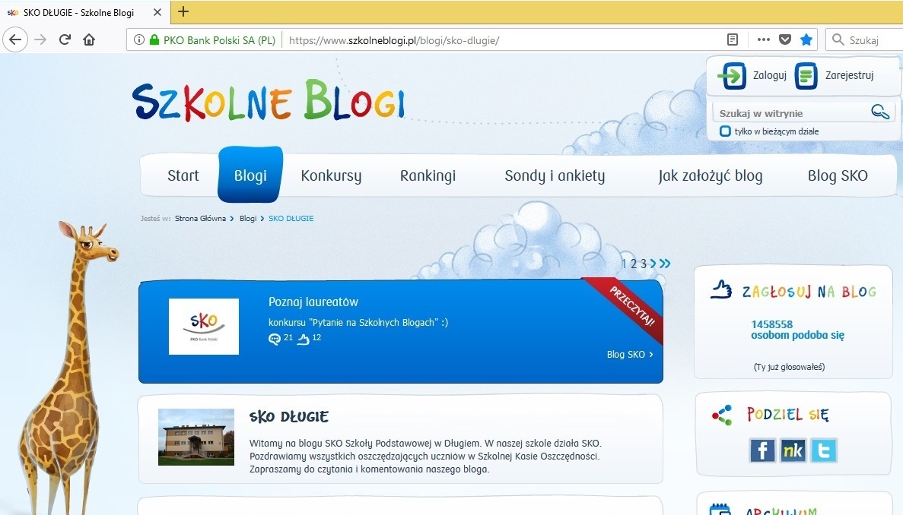The height and width of the screenshot is (515, 903).
Task: Click the SKO DŁUGIE blog title
Action: tap(288, 417)
